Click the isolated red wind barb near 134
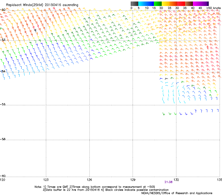Viewport: 222px width, 195px height. (x=207, y=47)
